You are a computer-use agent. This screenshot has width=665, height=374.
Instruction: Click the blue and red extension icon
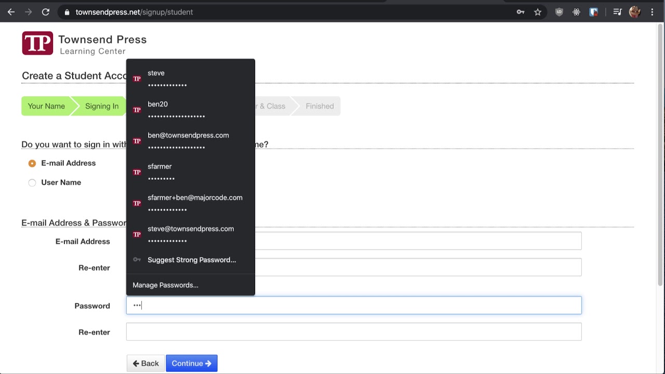coord(593,12)
